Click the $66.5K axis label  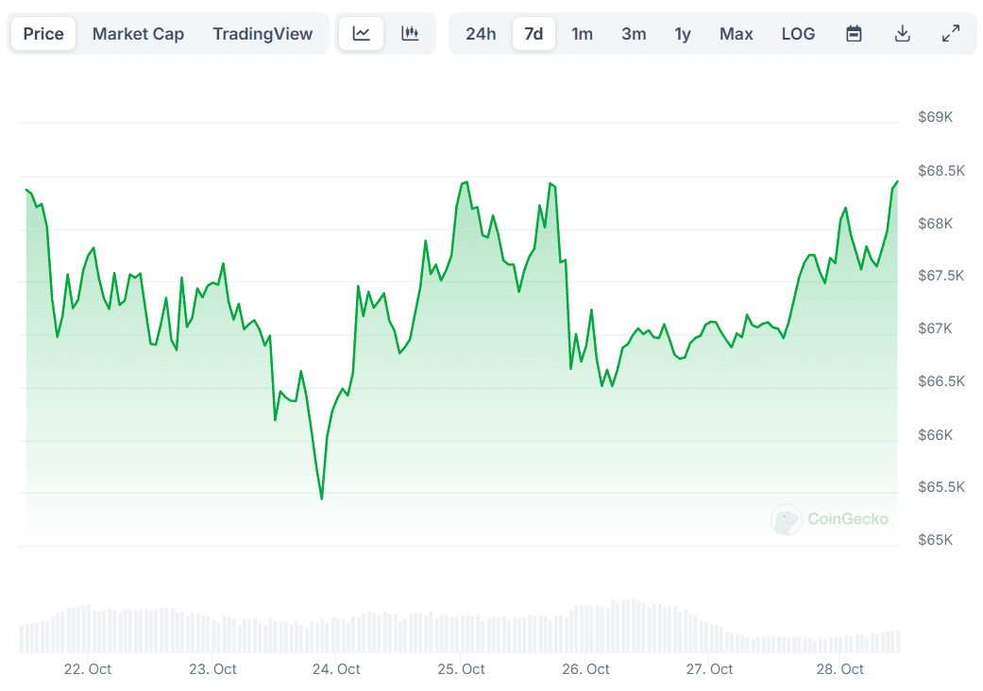tap(941, 381)
